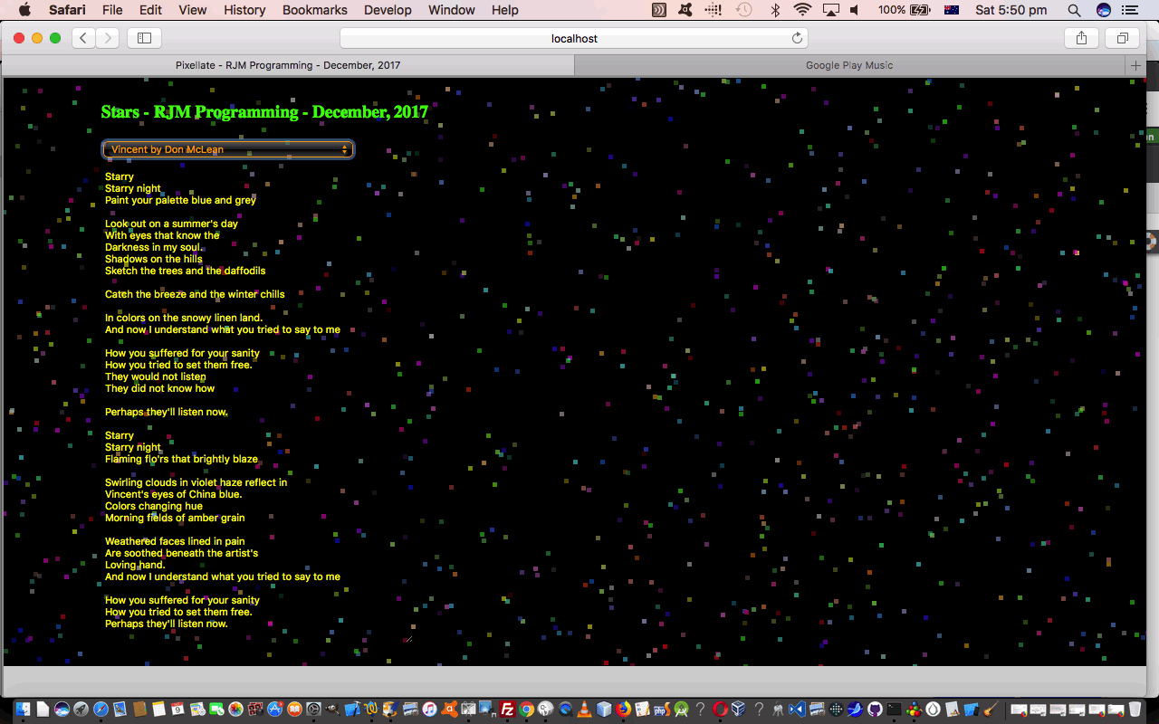Image resolution: width=1159 pixels, height=724 pixels.
Task: Launch FileZilla from the Dock
Action: (508, 709)
